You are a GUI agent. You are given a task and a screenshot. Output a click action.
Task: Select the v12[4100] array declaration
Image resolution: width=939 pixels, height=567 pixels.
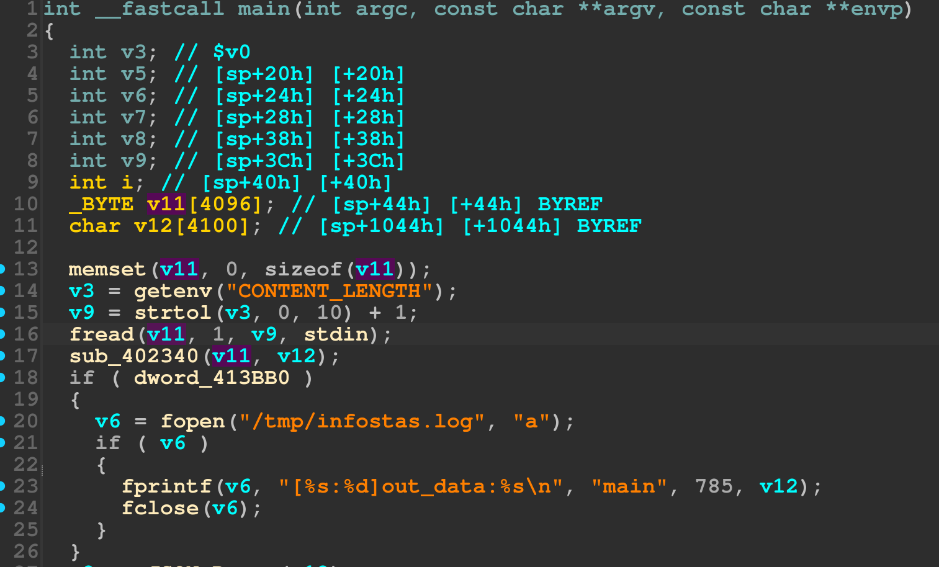point(191,226)
